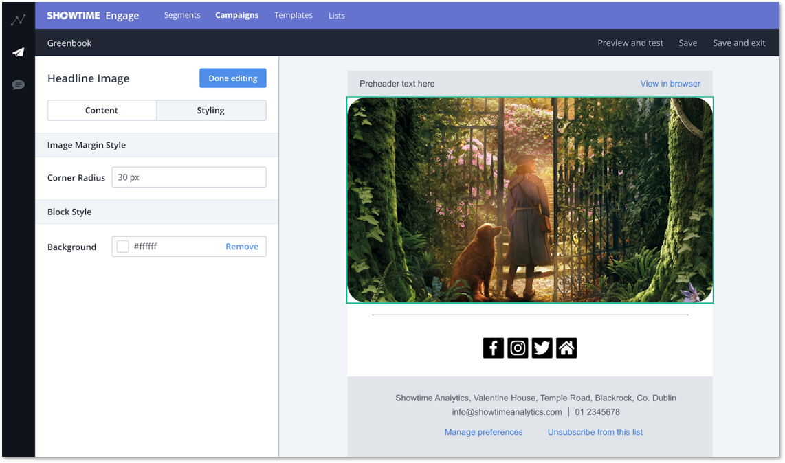Image resolution: width=785 pixels, height=463 pixels.
Task: Click Unsubscribe from this list
Action: coord(594,431)
